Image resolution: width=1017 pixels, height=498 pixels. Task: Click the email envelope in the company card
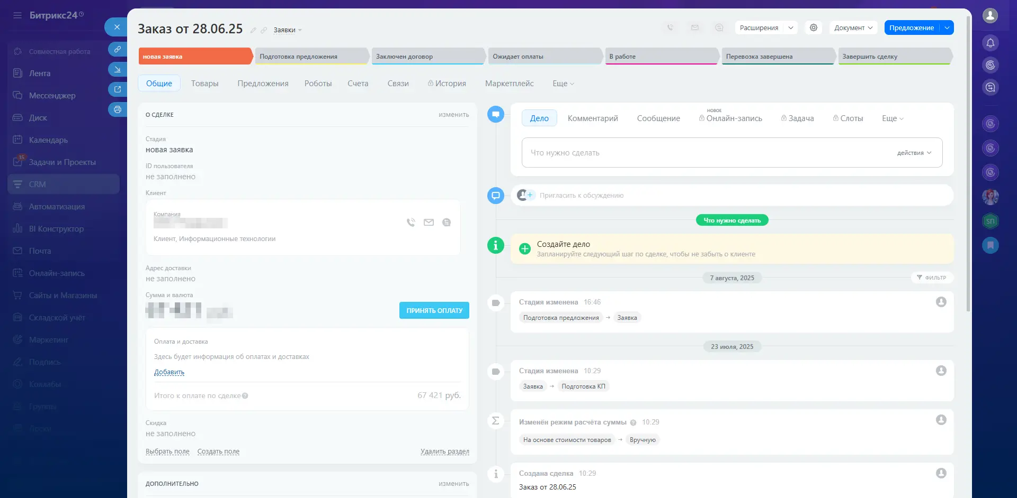click(429, 223)
